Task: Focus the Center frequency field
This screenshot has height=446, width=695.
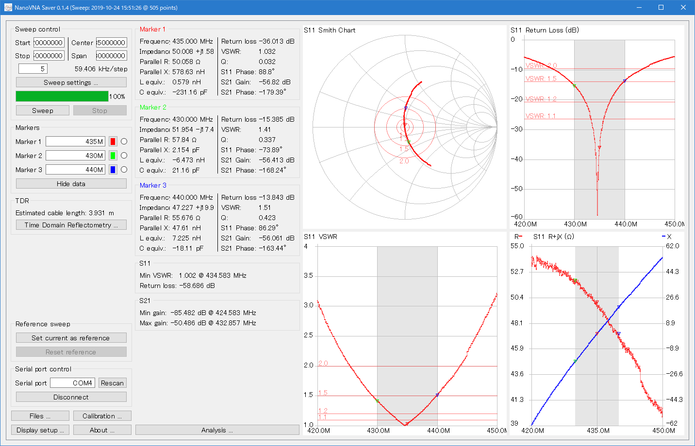Action: 111,43
